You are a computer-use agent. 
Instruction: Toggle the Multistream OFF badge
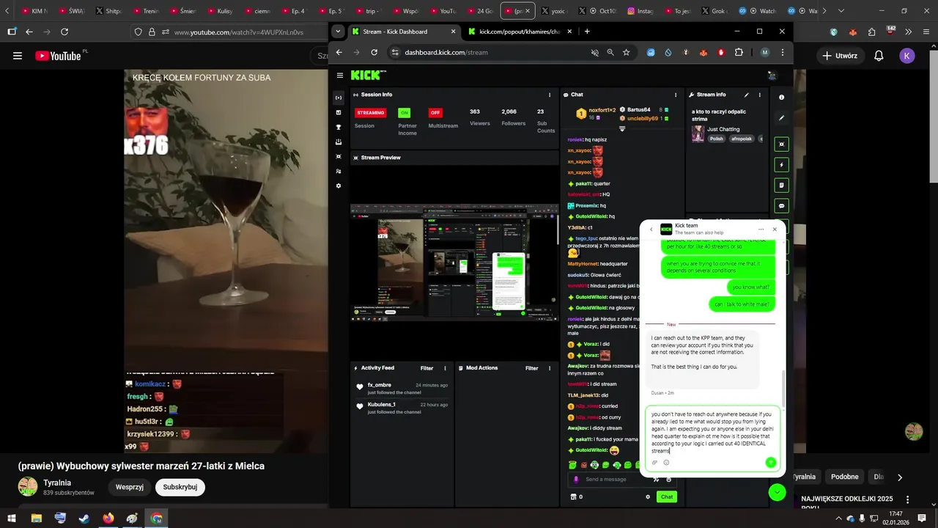pos(435,113)
